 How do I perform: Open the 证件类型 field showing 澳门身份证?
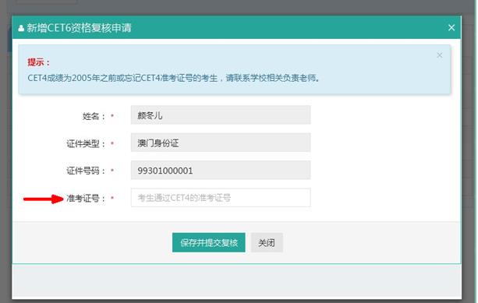pyautogui.click(x=221, y=143)
